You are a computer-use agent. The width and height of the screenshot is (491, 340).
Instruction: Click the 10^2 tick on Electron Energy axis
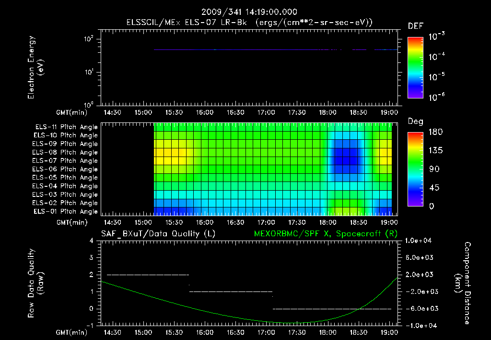89,39
